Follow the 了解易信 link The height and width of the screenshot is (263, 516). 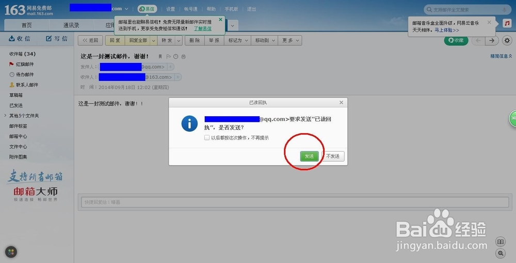(x=202, y=29)
